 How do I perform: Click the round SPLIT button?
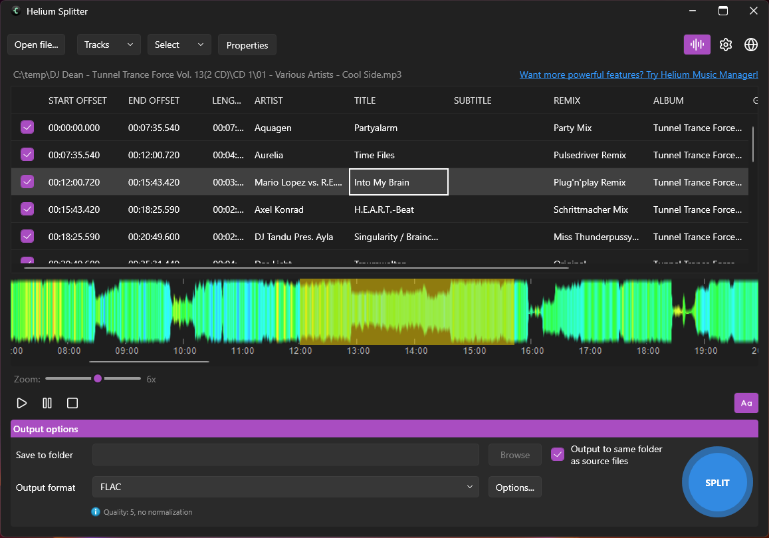pos(717,483)
